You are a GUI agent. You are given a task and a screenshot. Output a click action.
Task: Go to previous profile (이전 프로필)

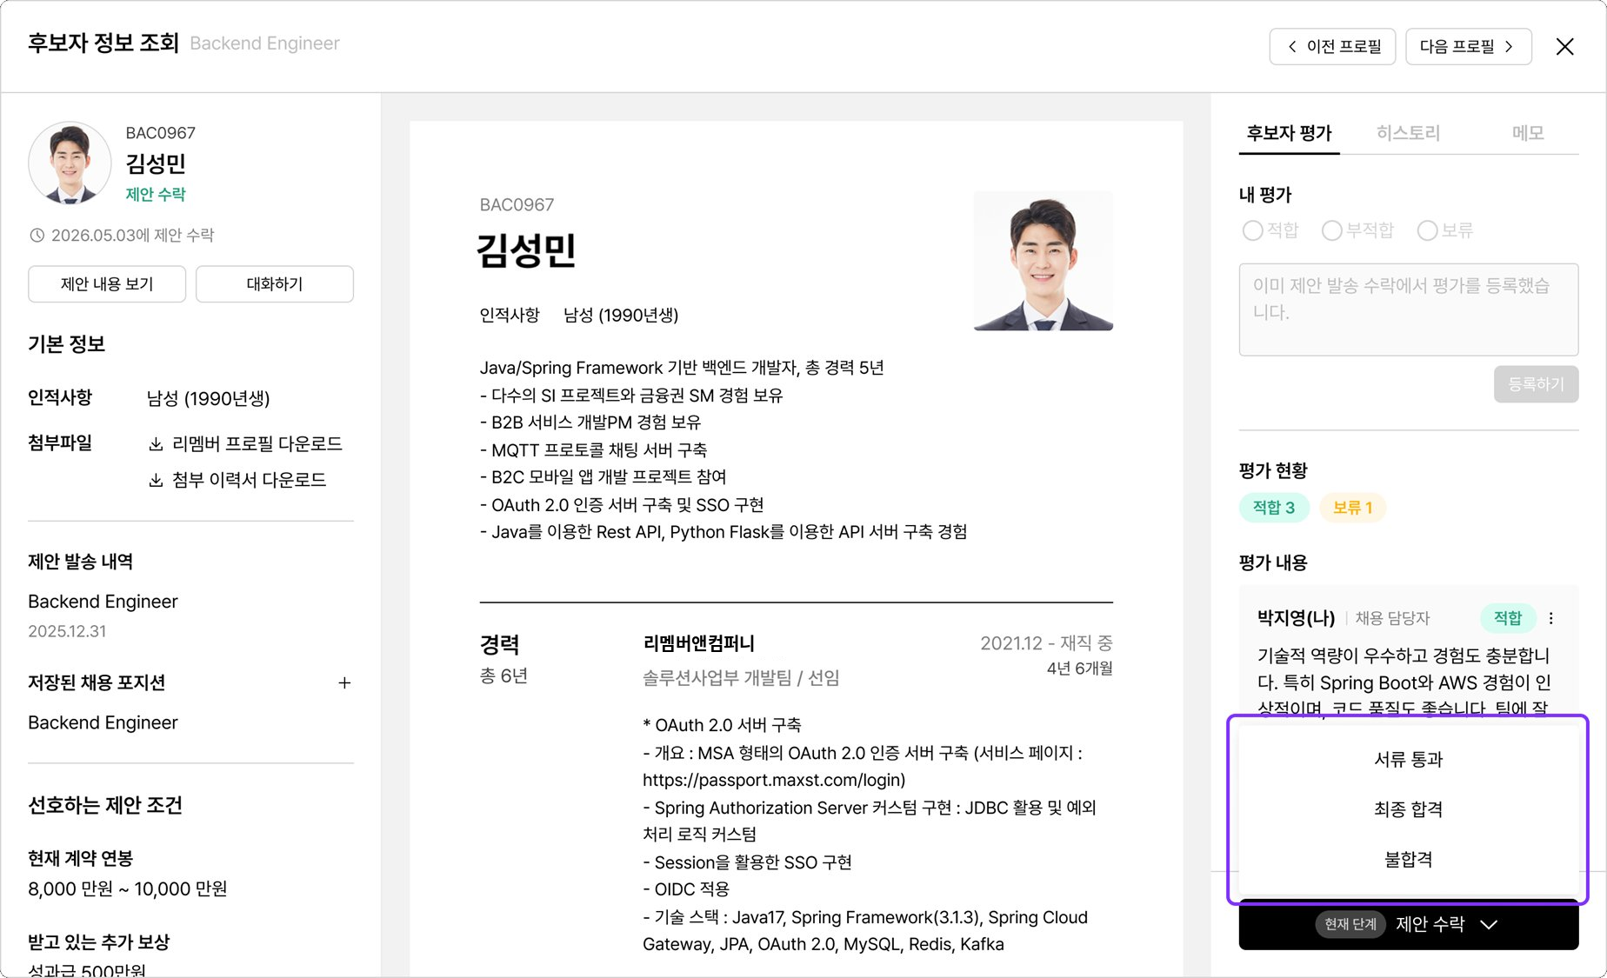click(x=1332, y=47)
